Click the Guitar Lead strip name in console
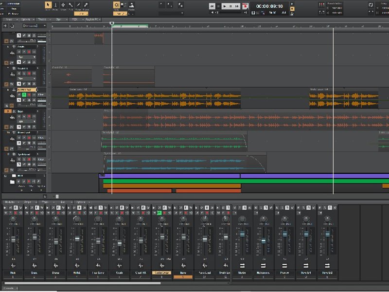 (161, 273)
